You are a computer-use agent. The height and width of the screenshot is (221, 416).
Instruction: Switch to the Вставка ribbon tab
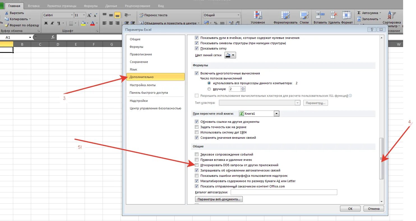[34, 6]
